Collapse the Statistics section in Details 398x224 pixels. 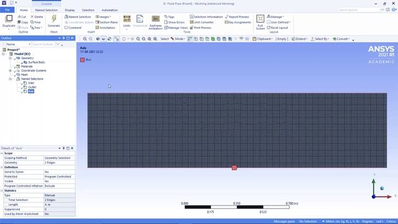coord(2,191)
